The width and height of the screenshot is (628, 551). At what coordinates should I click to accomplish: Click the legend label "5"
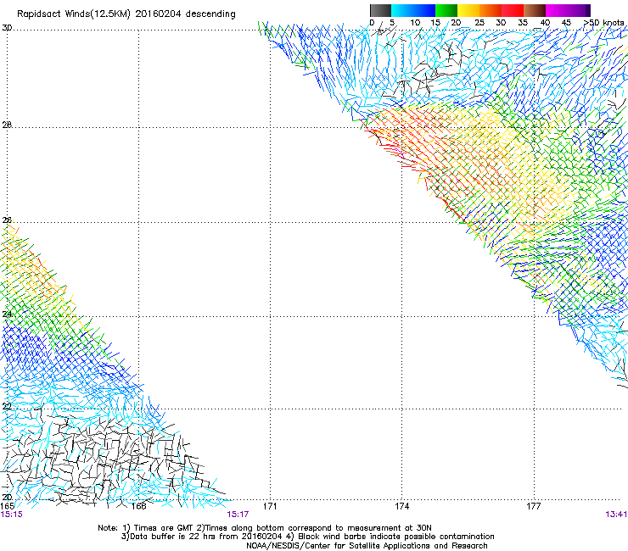(x=392, y=23)
